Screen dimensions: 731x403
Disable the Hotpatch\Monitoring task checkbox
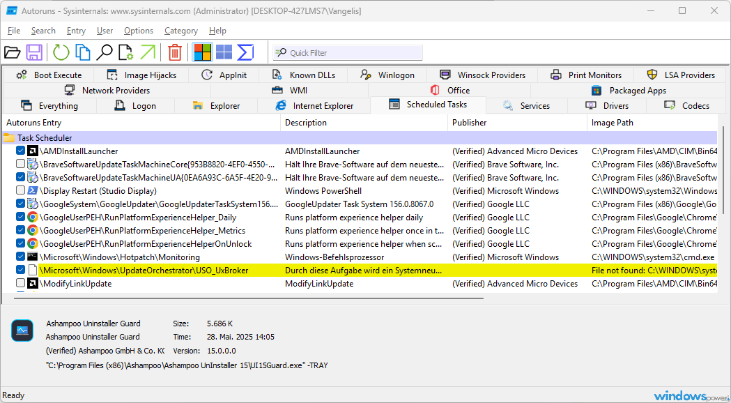(20, 257)
